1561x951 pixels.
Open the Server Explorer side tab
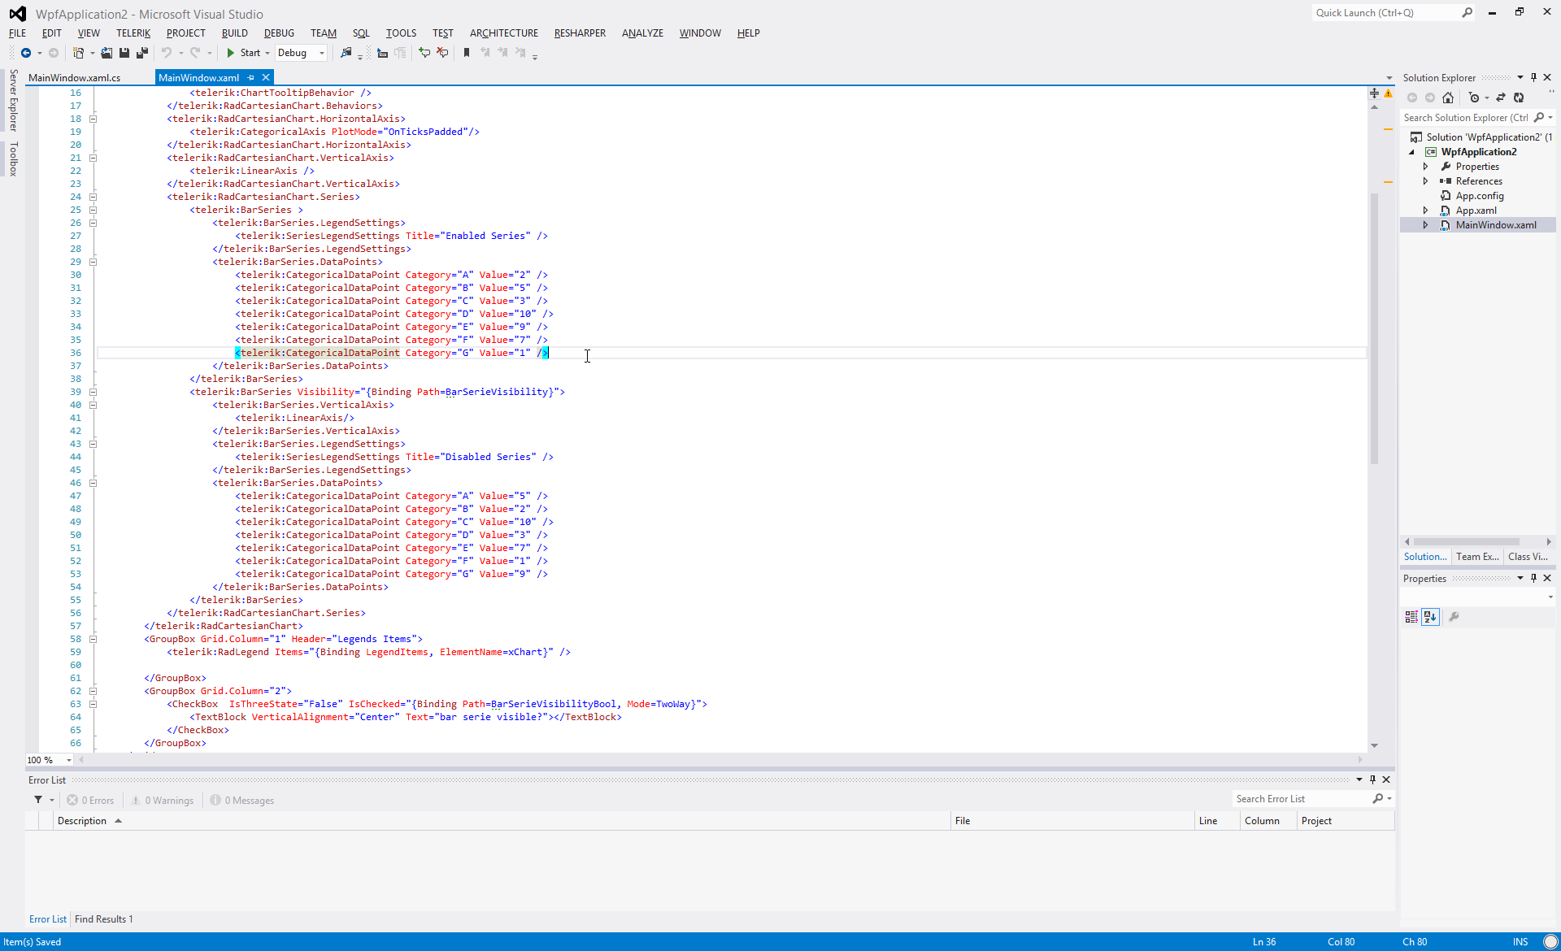(x=13, y=100)
